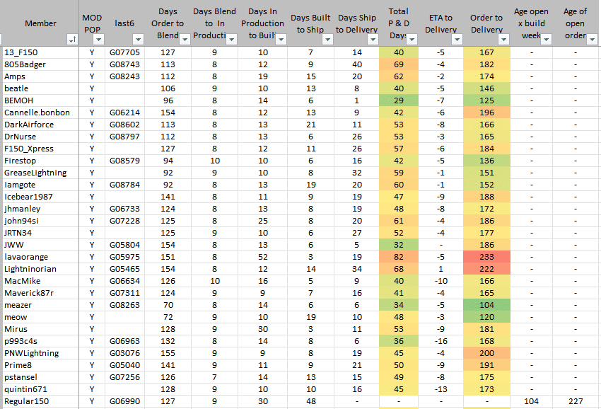This screenshot has width=601, height=409.
Task: Expand the last6 column filter dropdown
Action: (139, 40)
